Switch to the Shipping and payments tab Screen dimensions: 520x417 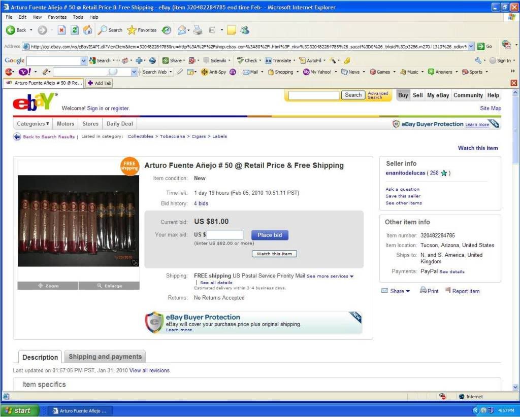coord(105,357)
